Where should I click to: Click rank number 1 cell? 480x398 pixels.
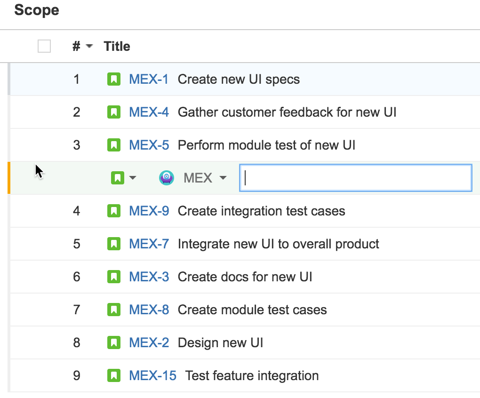pyautogui.click(x=77, y=79)
